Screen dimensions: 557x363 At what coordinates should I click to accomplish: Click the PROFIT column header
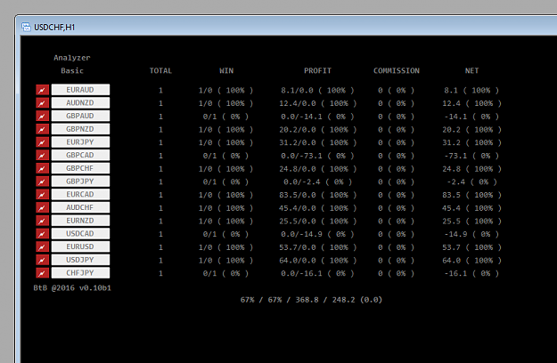click(317, 70)
